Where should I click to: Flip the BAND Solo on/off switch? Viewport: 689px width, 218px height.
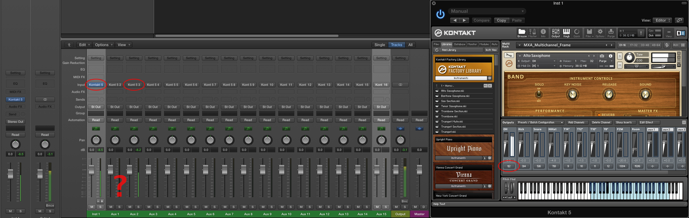coord(539,94)
